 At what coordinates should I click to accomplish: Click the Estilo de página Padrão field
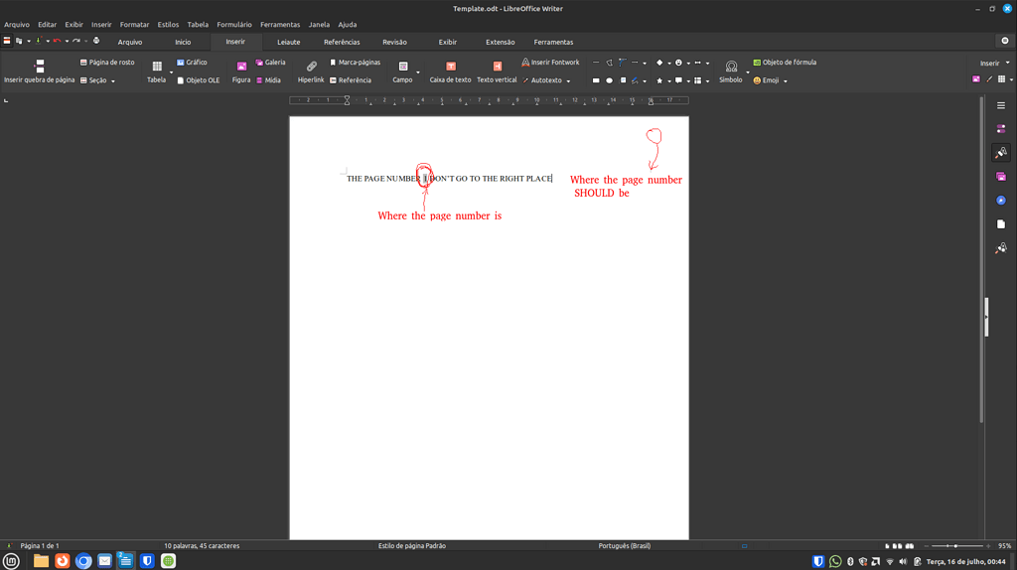click(412, 546)
